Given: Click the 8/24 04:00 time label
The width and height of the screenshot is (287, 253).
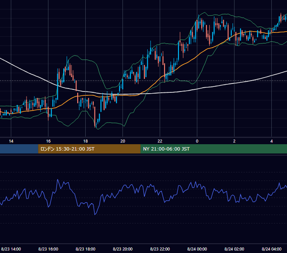Looking at the screenshot, I should (x=272, y=249).
